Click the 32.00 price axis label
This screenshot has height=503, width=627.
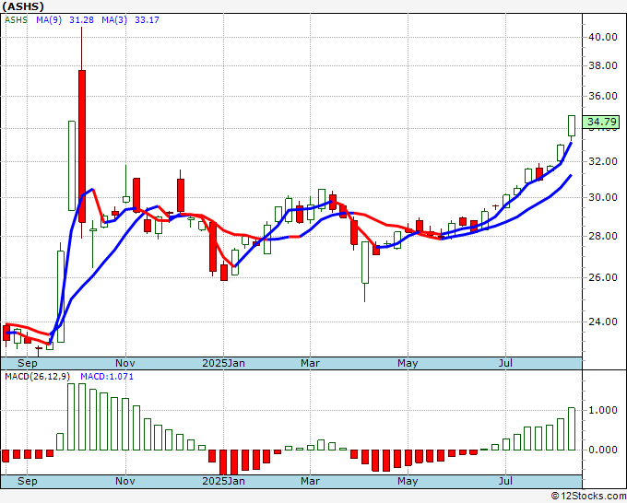pyautogui.click(x=603, y=161)
